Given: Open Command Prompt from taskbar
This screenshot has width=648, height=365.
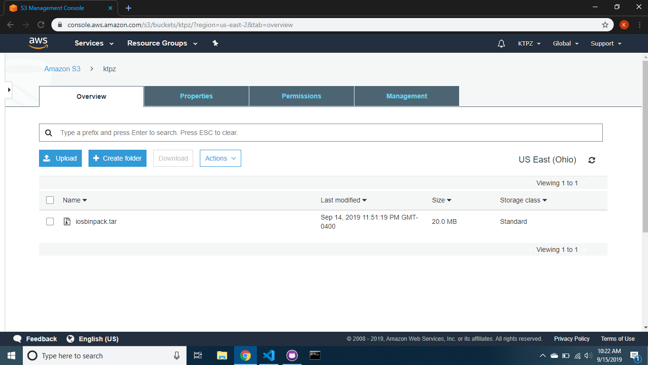Looking at the screenshot, I should (315, 355).
